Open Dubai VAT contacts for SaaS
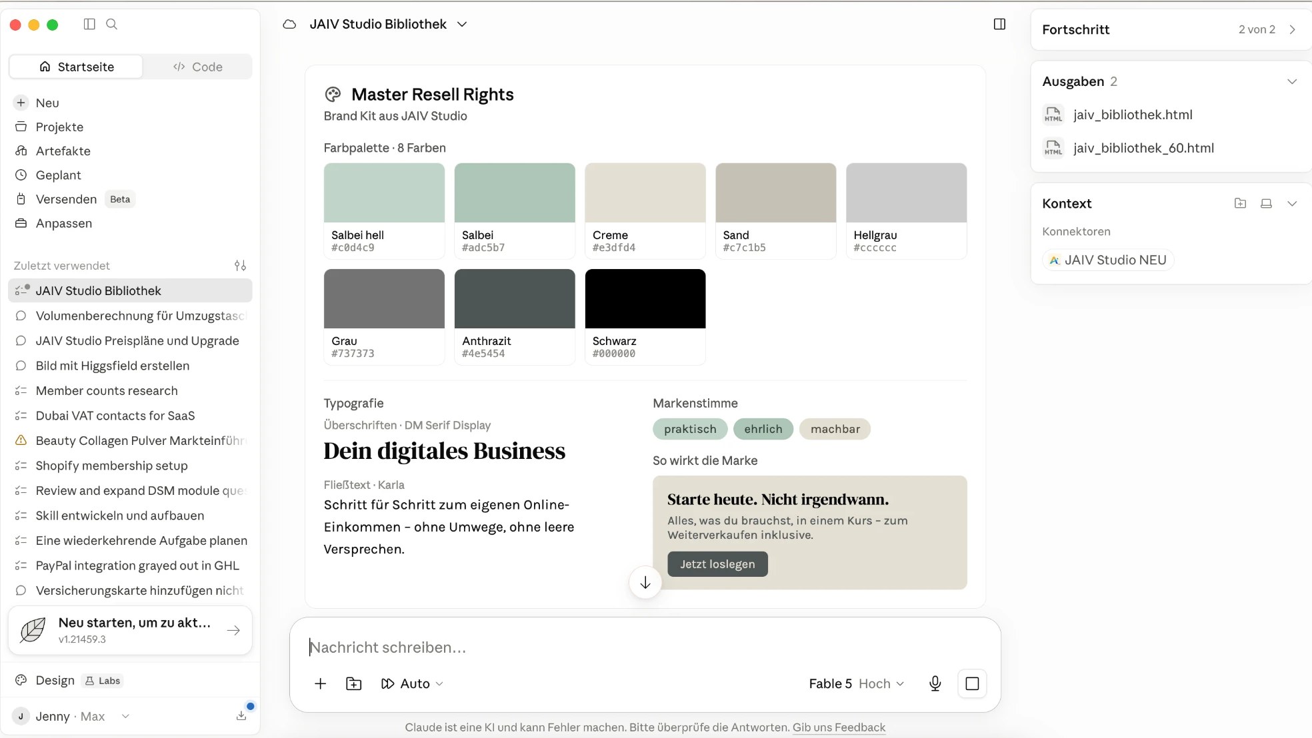This screenshot has width=1312, height=738. click(130, 416)
